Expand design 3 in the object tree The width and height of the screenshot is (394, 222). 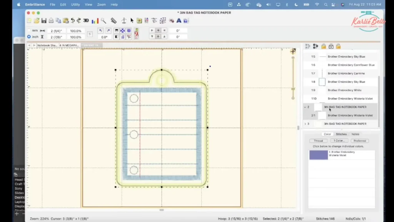click(305, 124)
